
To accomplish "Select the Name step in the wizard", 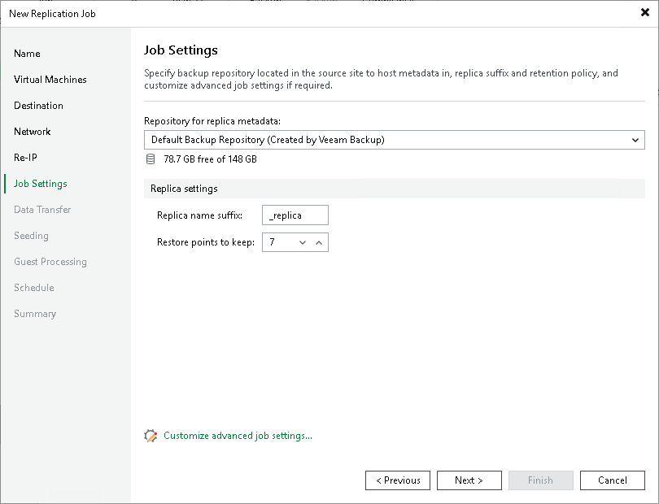I will pyautogui.click(x=27, y=54).
